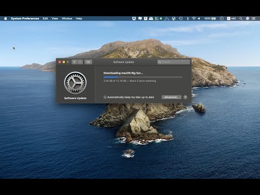260x195 pixels.
Task: Click the display monitor menu bar icon
Action: [x=134, y=18]
